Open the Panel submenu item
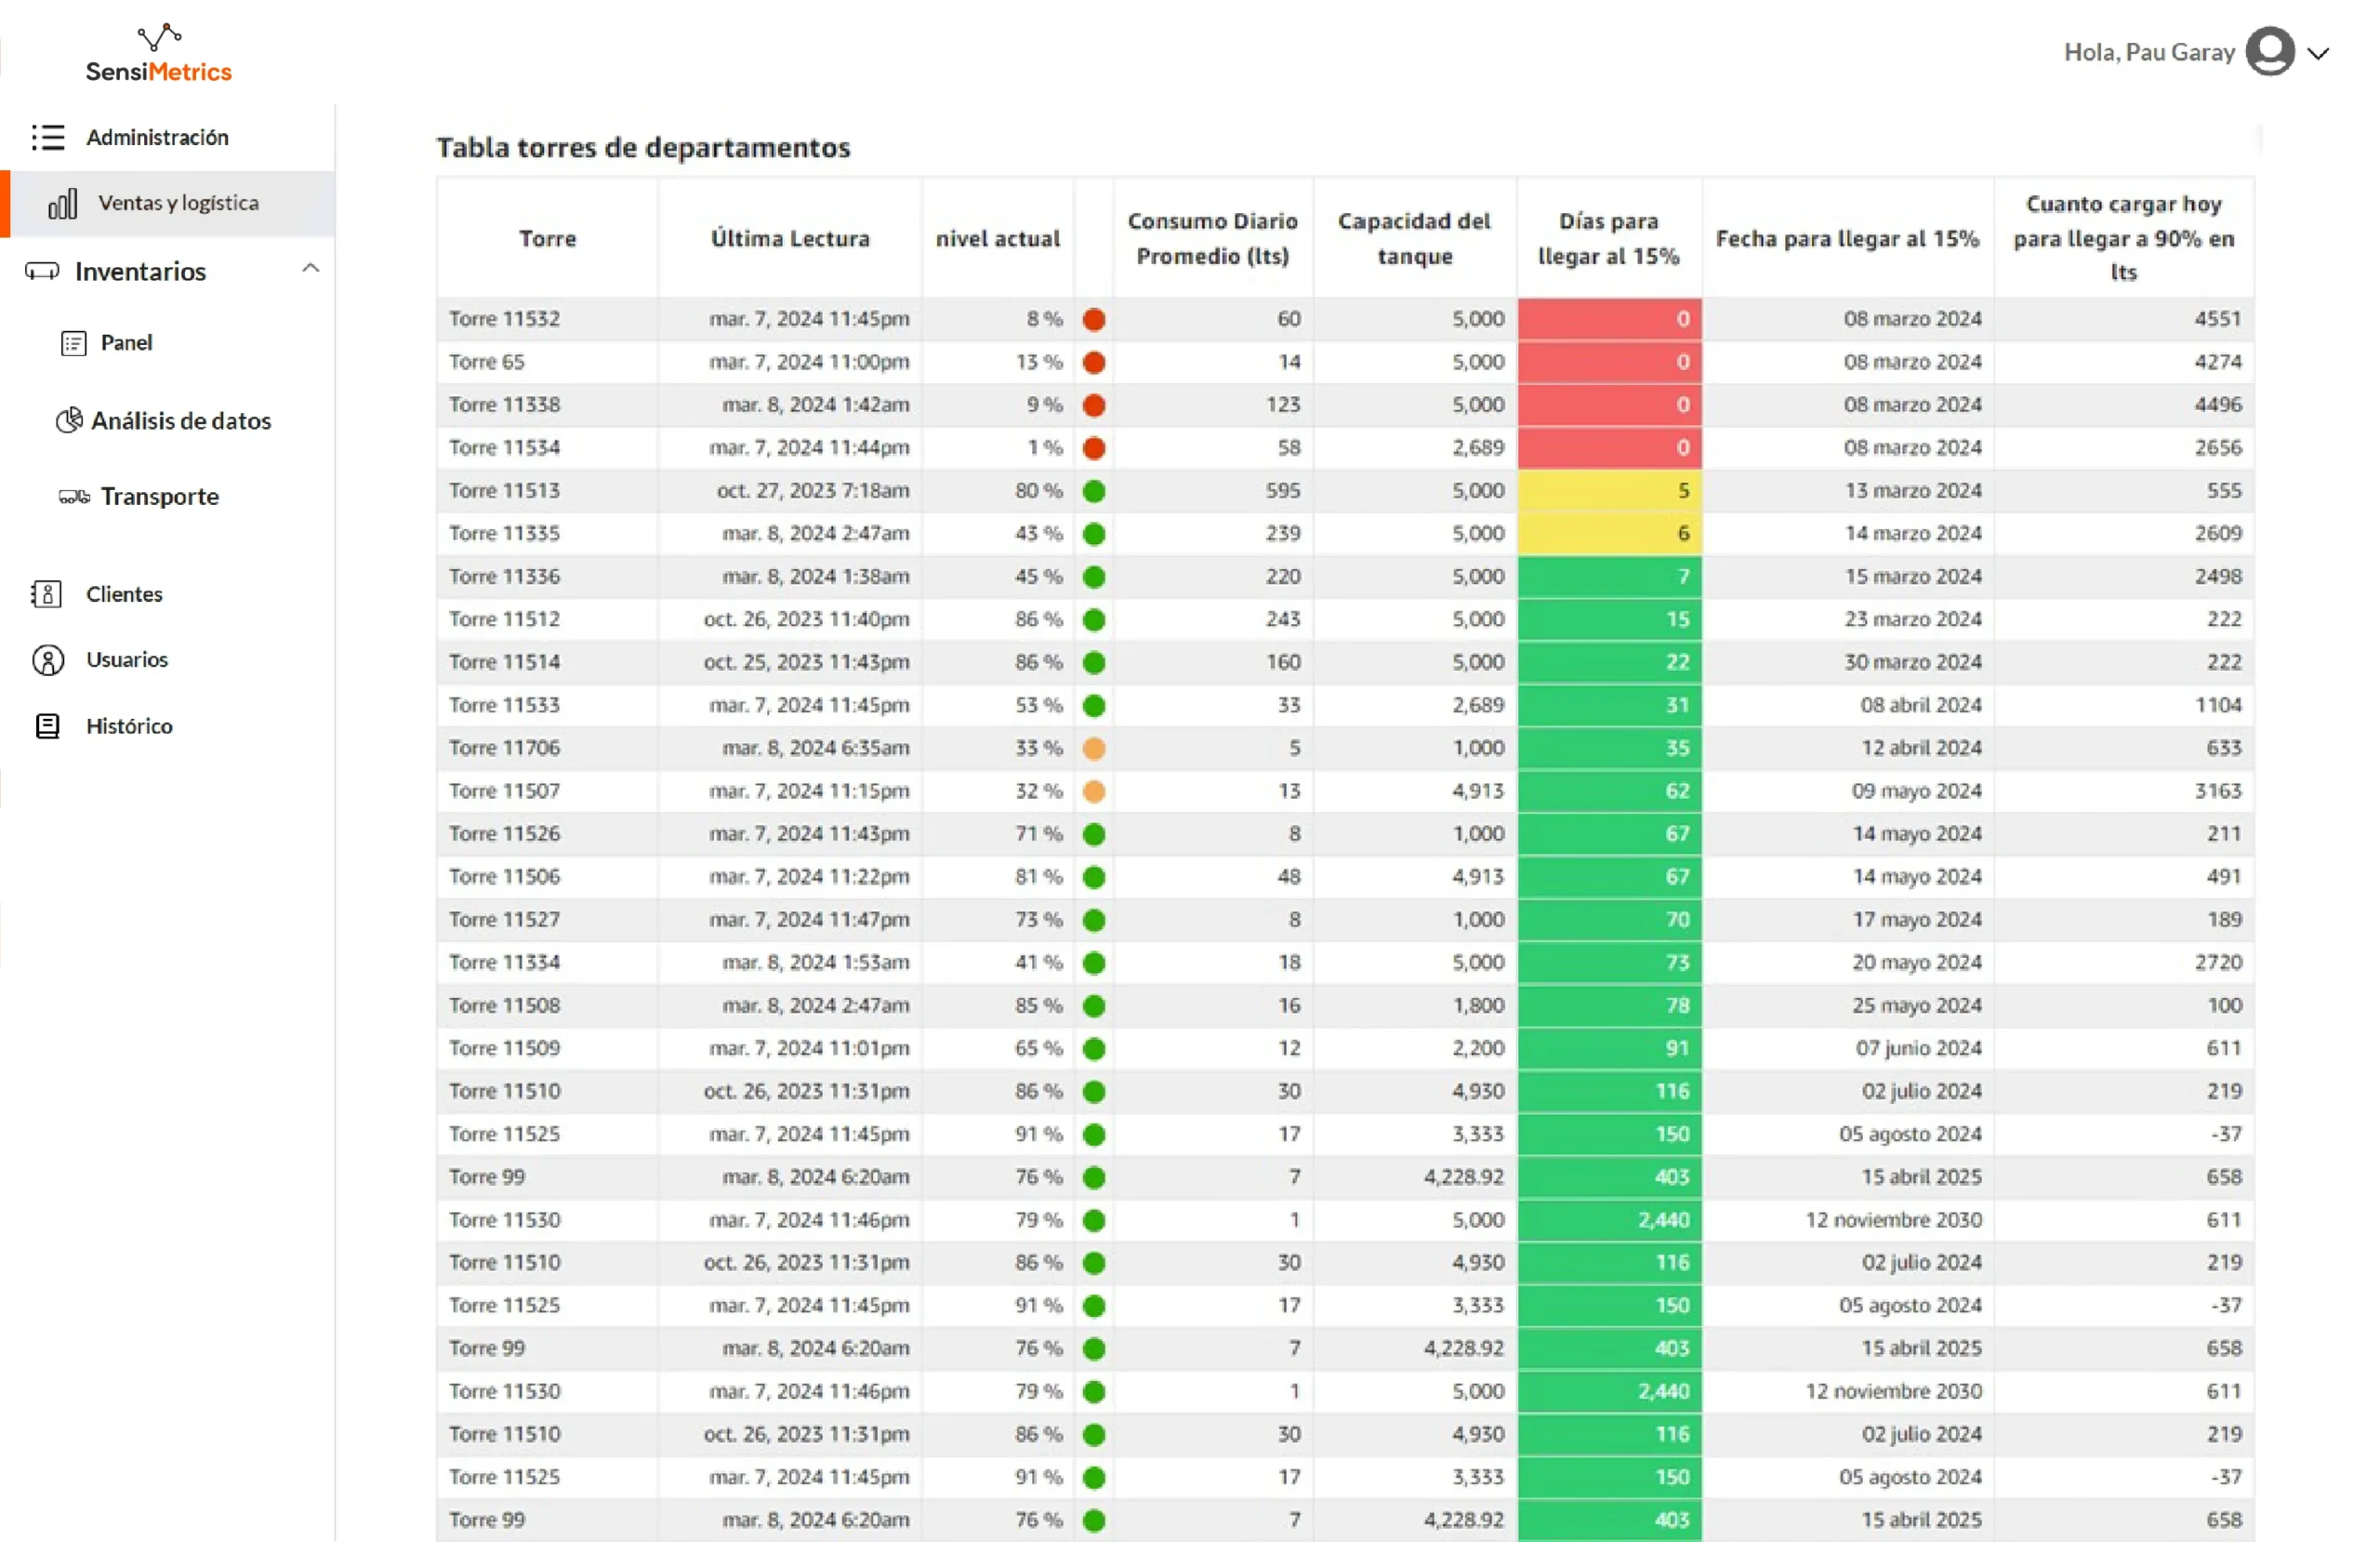 [x=126, y=343]
